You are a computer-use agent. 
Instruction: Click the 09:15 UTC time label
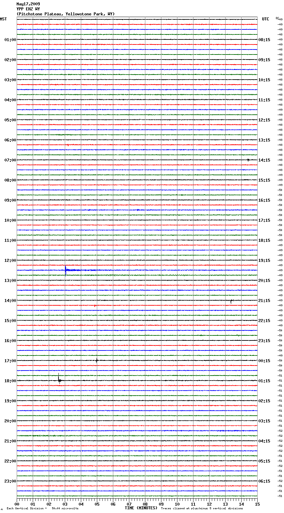pyautogui.click(x=264, y=60)
